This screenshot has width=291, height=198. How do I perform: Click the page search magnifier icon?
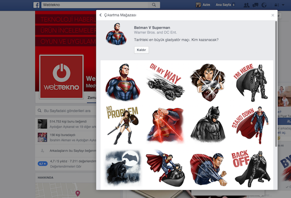pos(40,111)
